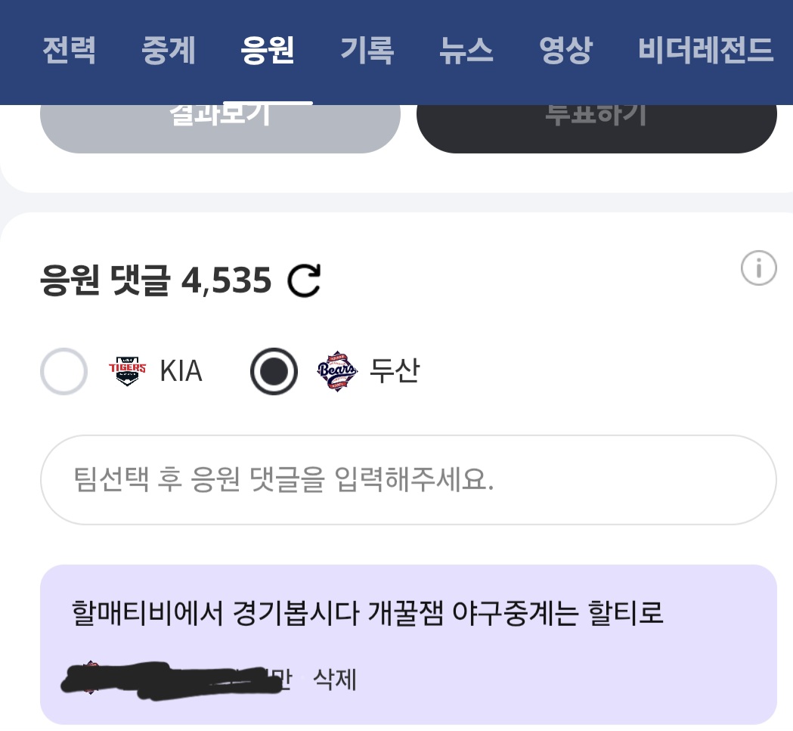Select the KIA radio button
Viewport: 793px width, 731px height.
click(x=64, y=371)
